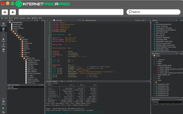Collapse the test03 [master] project node
Screen dimensions: 183x114
coord(8,23)
